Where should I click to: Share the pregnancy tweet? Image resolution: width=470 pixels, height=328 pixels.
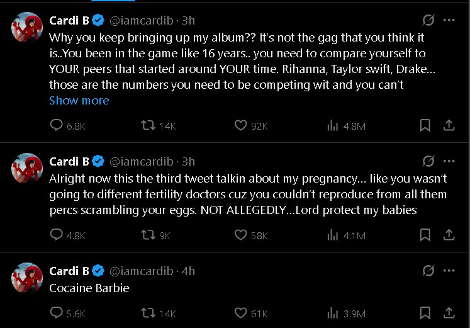[x=449, y=235]
